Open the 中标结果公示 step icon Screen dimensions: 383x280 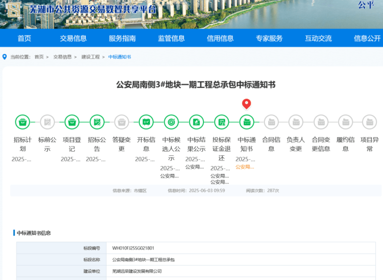point(196,122)
